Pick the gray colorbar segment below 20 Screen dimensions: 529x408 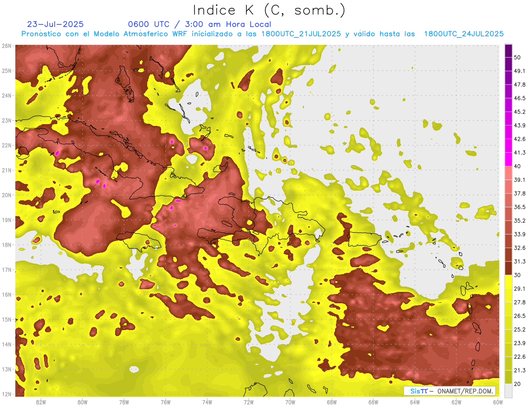click(x=508, y=390)
